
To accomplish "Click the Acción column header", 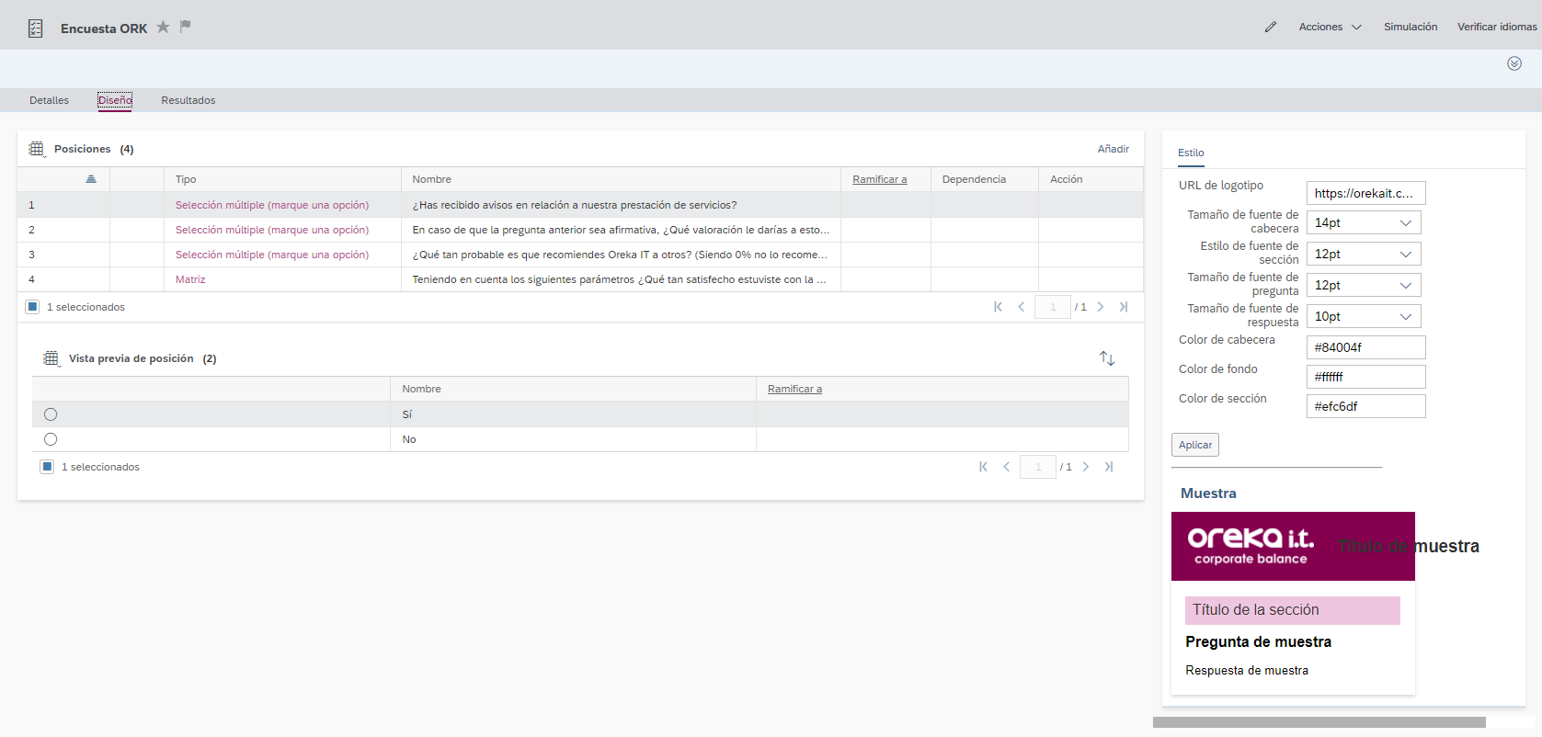I will [x=1091, y=179].
